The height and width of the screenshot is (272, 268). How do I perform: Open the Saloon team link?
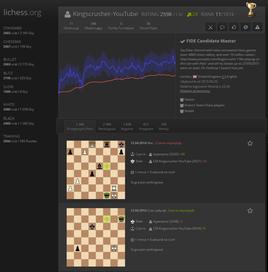[189, 100]
